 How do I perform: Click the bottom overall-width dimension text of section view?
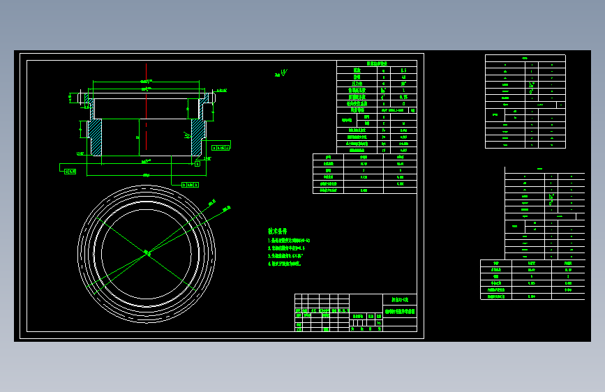[x=147, y=175]
